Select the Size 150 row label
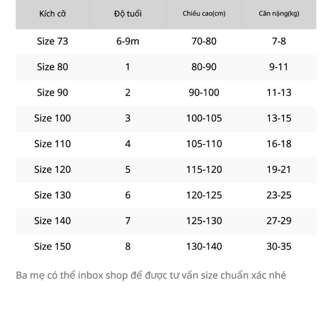The width and height of the screenshot is (332, 332). click(53, 246)
